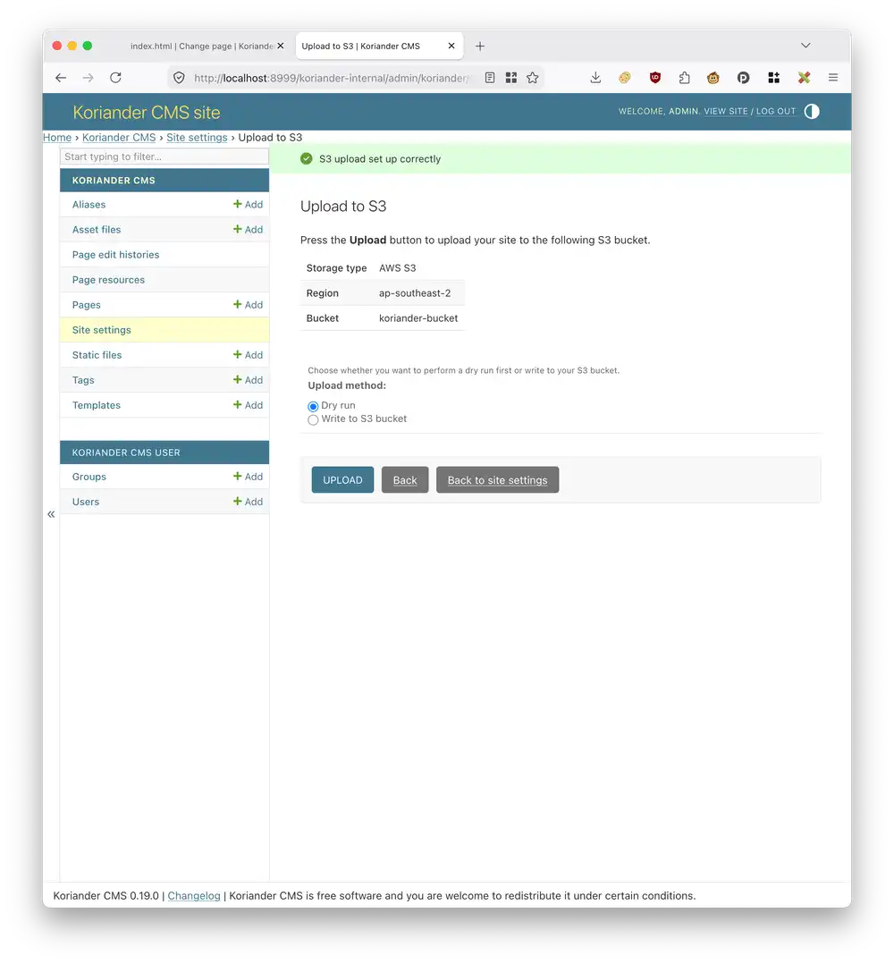The width and height of the screenshot is (894, 964).
Task: Add a new Static file via plus Add
Action: tap(248, 355)
